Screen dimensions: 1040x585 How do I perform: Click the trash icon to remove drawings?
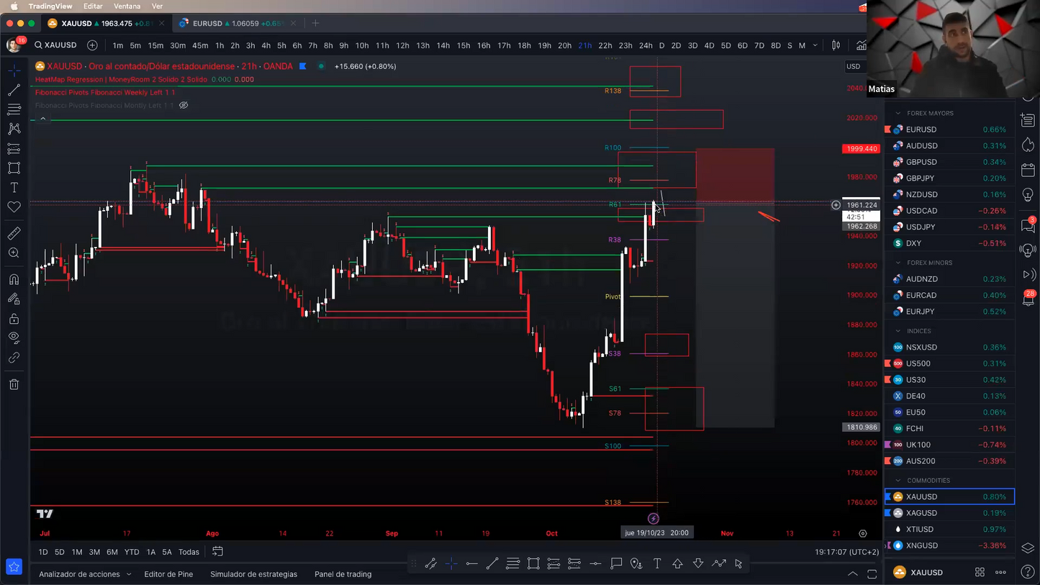point(14,384)
